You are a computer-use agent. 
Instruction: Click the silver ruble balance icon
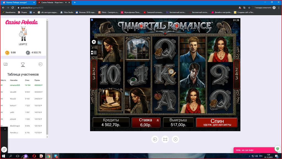click(x=28, y=53)
